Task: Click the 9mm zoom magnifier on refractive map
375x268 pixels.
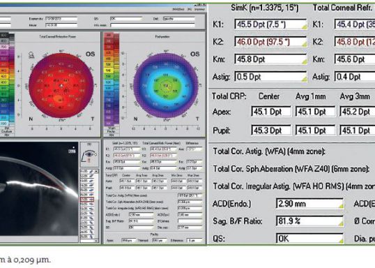Action: [x=31, y=55]
